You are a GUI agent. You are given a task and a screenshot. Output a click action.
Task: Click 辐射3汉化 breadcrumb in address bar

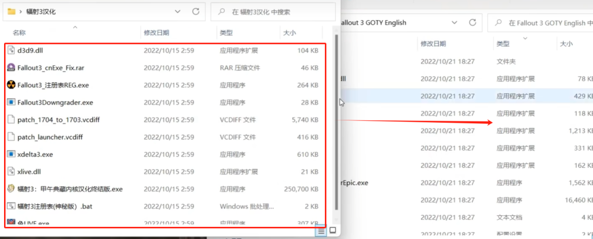(x=41, y=12)
